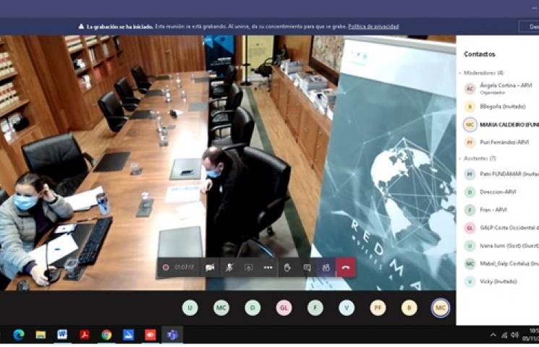Open the volume control tray icon

[x=514, y=335]
